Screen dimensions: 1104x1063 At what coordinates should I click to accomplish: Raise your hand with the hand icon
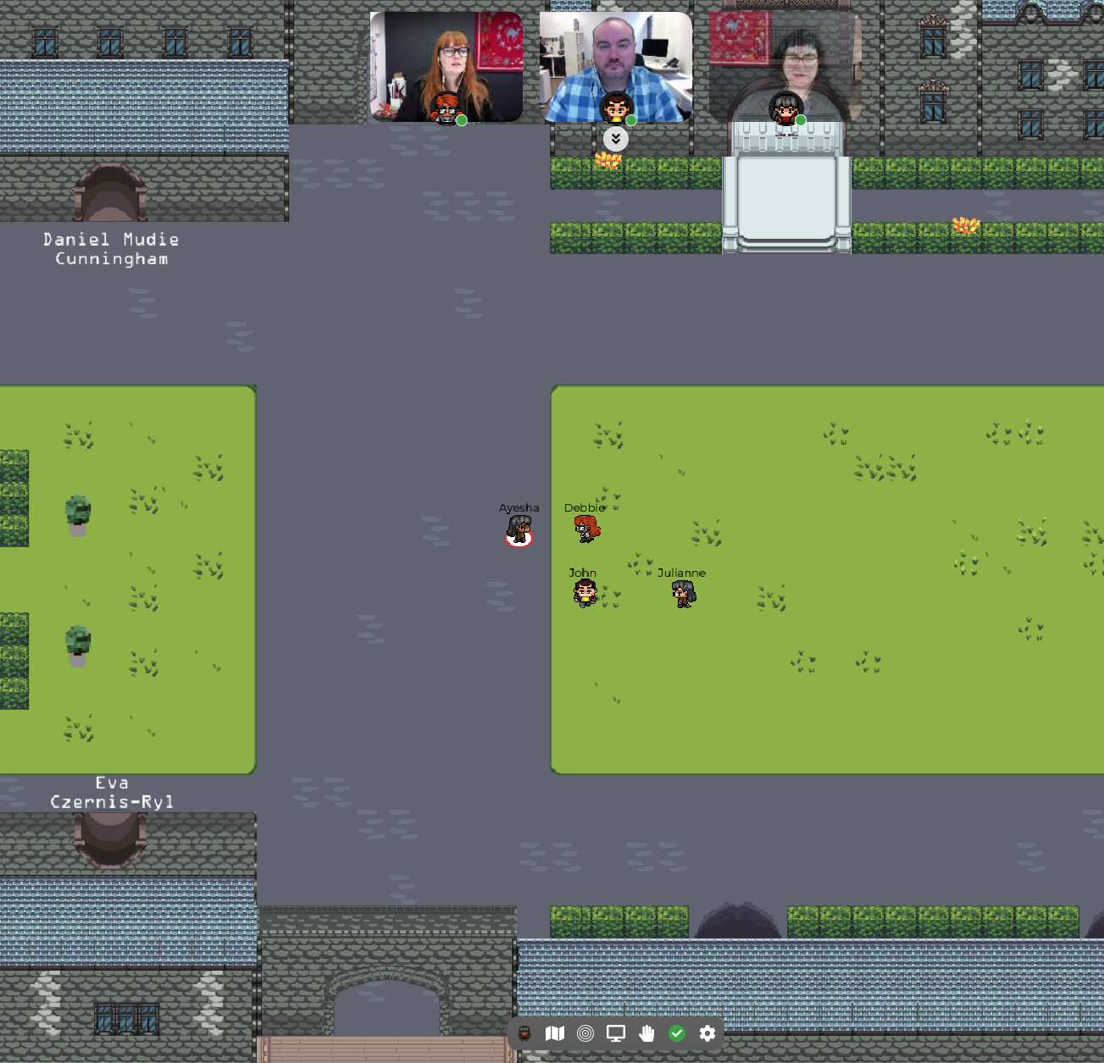point(646,1033)
